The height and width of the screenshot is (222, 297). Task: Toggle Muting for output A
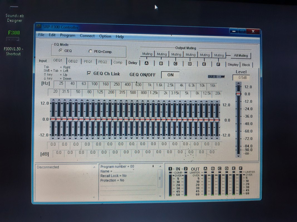click(147, 54)
